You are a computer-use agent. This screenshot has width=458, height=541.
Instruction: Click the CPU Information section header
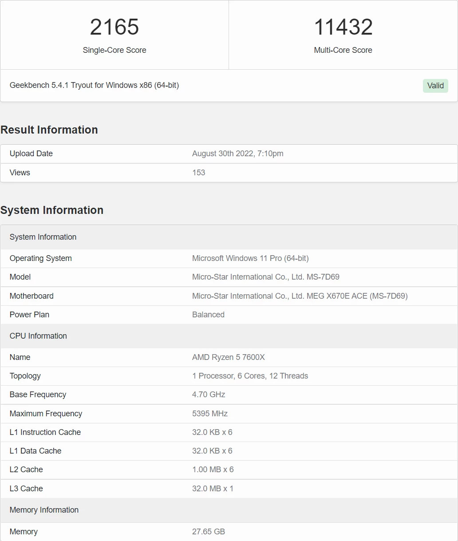coord(229,336)
